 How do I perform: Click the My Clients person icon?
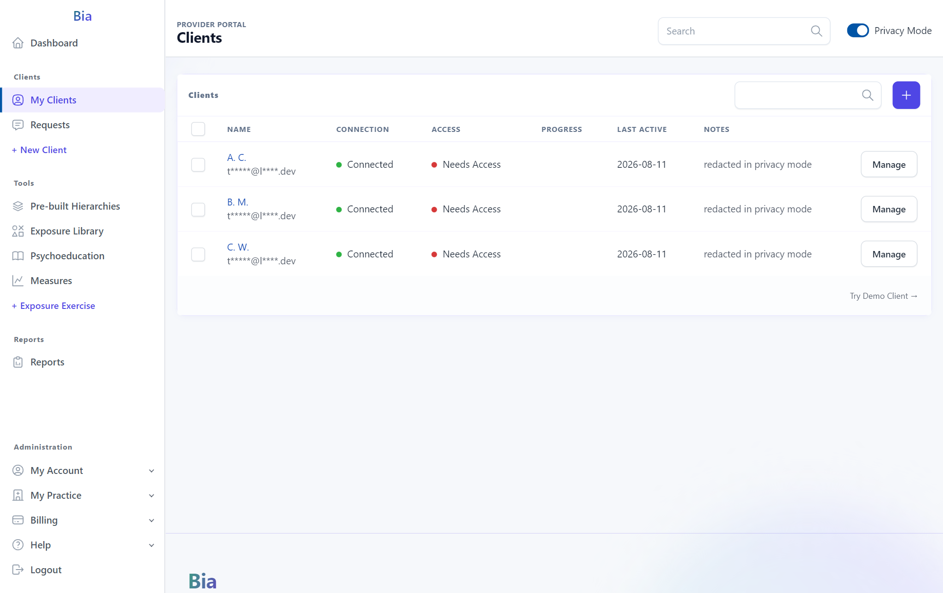click(18, 100)
